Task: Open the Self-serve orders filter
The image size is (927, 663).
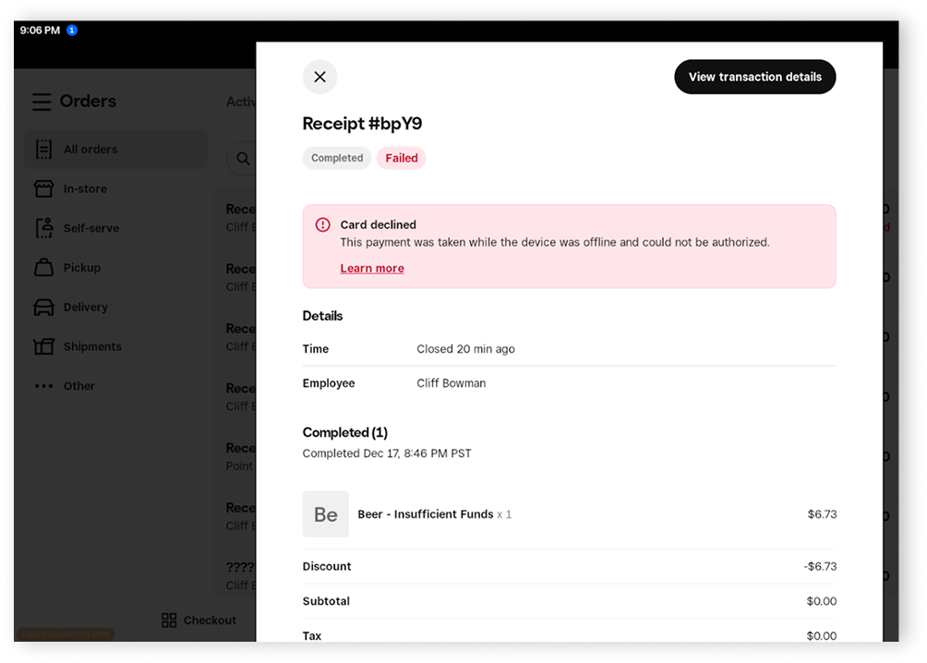Action: point(116,228)
